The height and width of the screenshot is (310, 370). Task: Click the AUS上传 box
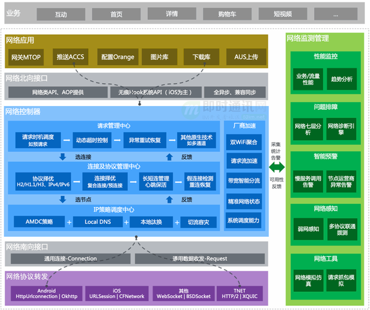[246, 57]
